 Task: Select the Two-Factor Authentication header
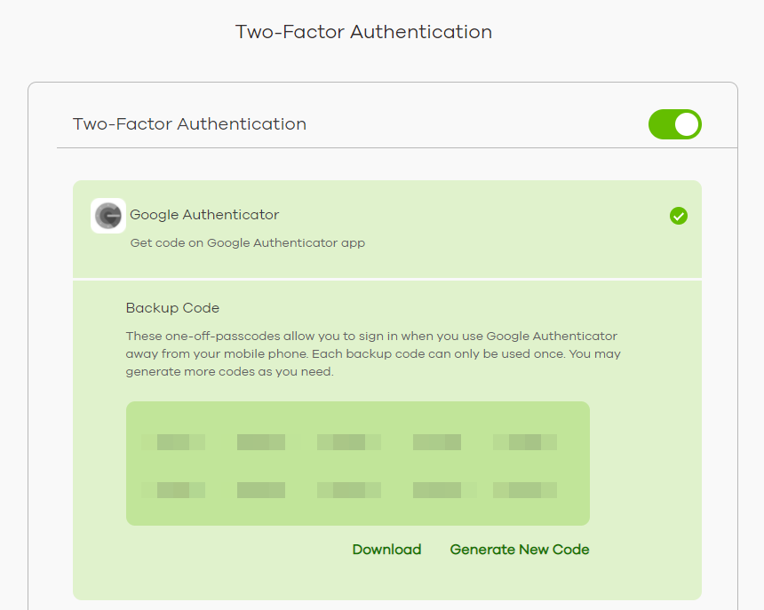click(x=190, y=124)
